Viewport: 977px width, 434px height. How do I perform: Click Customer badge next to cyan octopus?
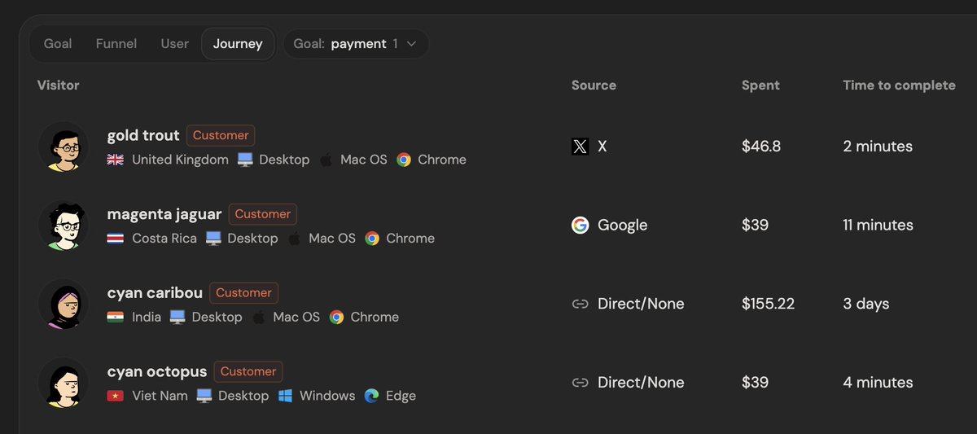248,371
